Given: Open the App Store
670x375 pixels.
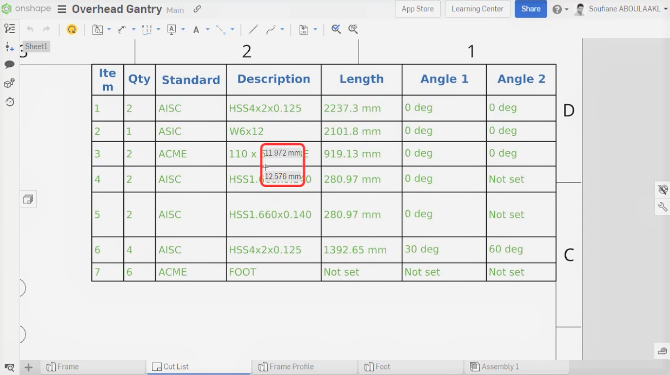Looking at the screenshot, I should (417, 9).
